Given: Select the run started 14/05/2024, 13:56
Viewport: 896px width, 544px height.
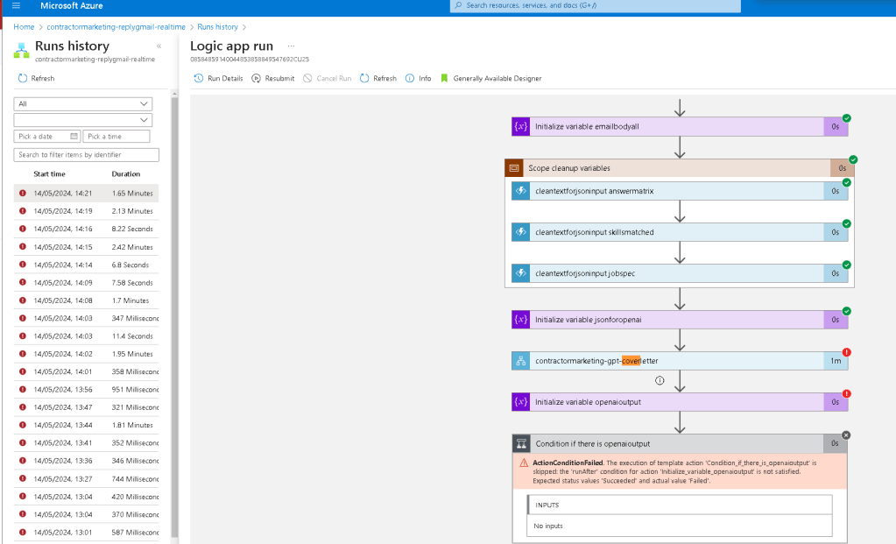Looking at the screenshot, I should pos(87,389).
